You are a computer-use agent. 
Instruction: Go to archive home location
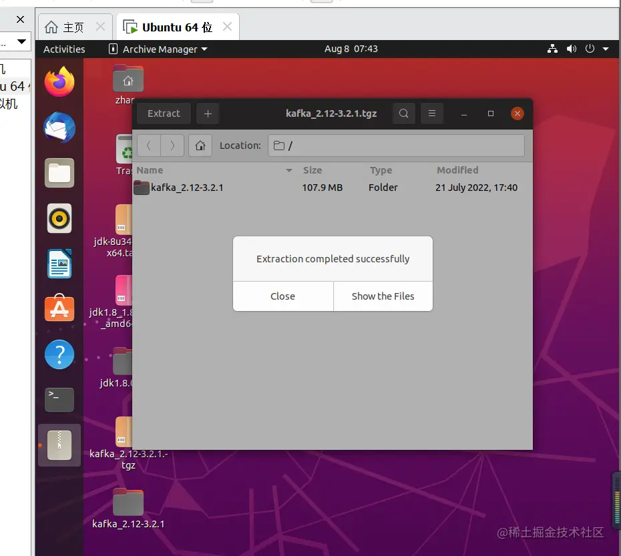tap(200, 146)
